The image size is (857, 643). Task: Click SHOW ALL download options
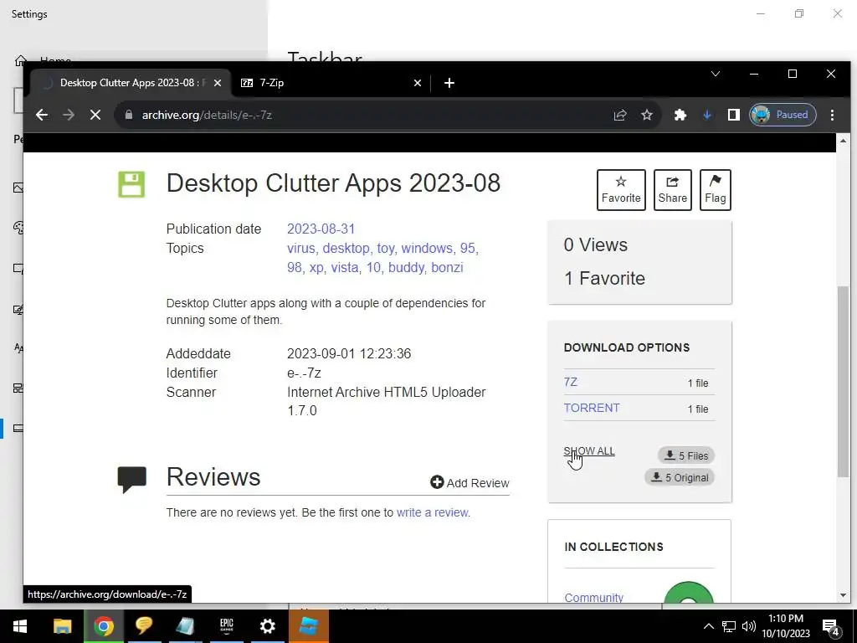click(589, 451)
